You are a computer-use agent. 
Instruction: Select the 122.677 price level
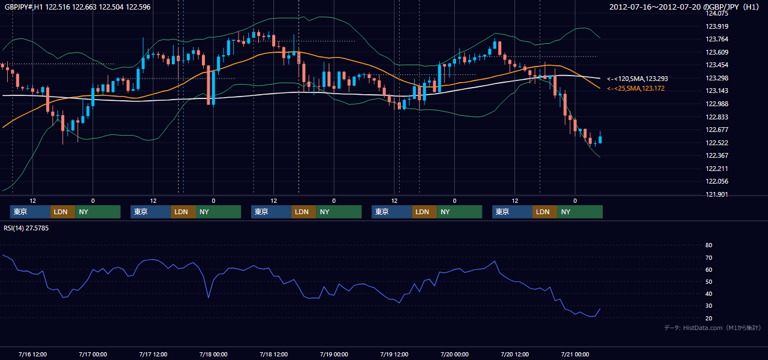pyautogui.click(x=717, y=130)
